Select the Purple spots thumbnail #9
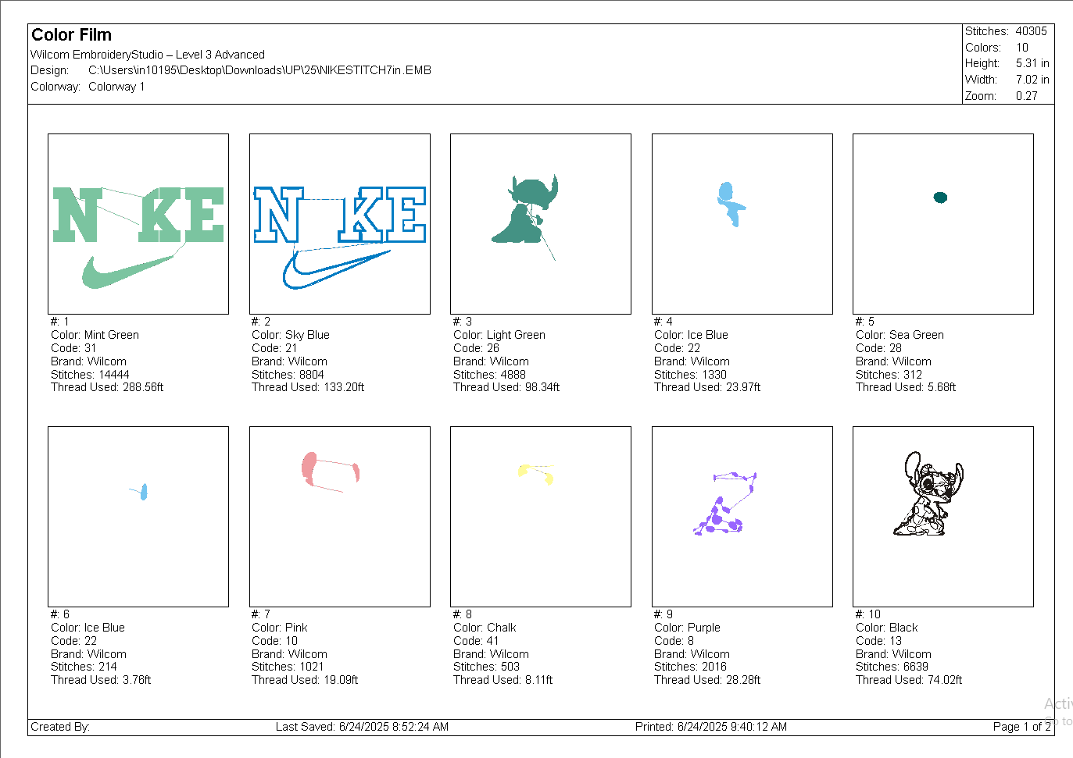Viewport: 1073px width, 758px height. 742,517
